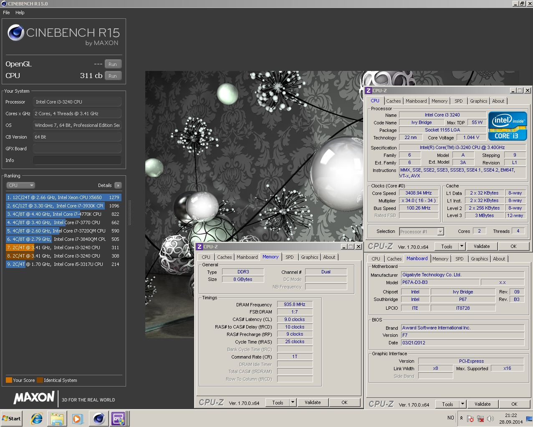The image size is (533, 427).
Task: Select ranking row i3-3240 scoring 311
Action: click(x=63, y=248)
